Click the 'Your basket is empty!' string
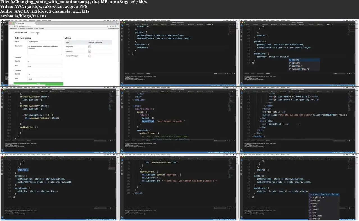359x221 pixels. (171, 121)
